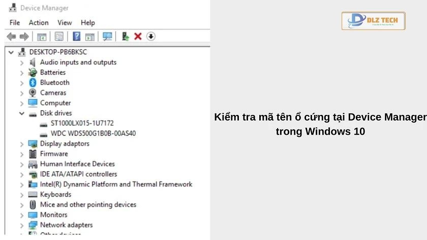This screenshot has height=240, width=427.
Task: Click the Human Interface Devices icon
Action: point(33,164)
